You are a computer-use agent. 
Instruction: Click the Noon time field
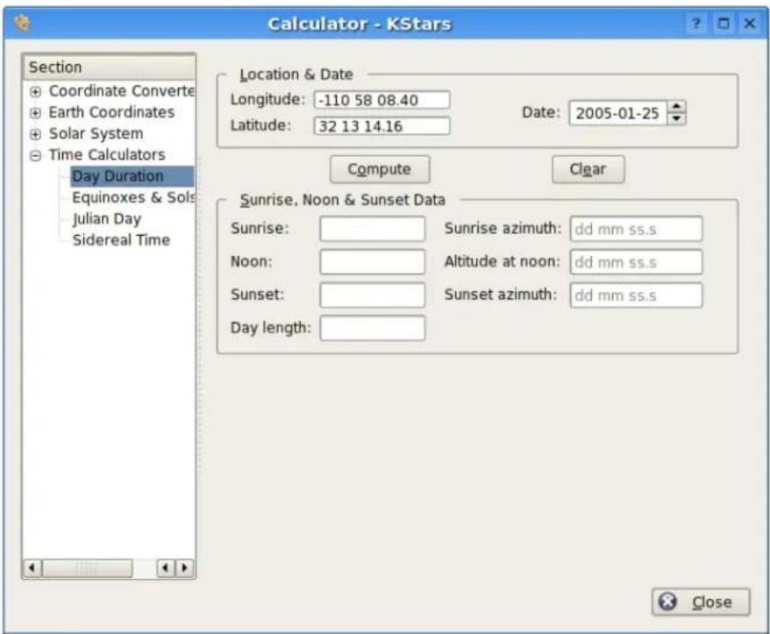(x=372, y=261)
